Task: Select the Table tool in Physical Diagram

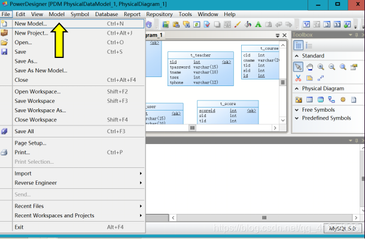Action: point(309,100)
